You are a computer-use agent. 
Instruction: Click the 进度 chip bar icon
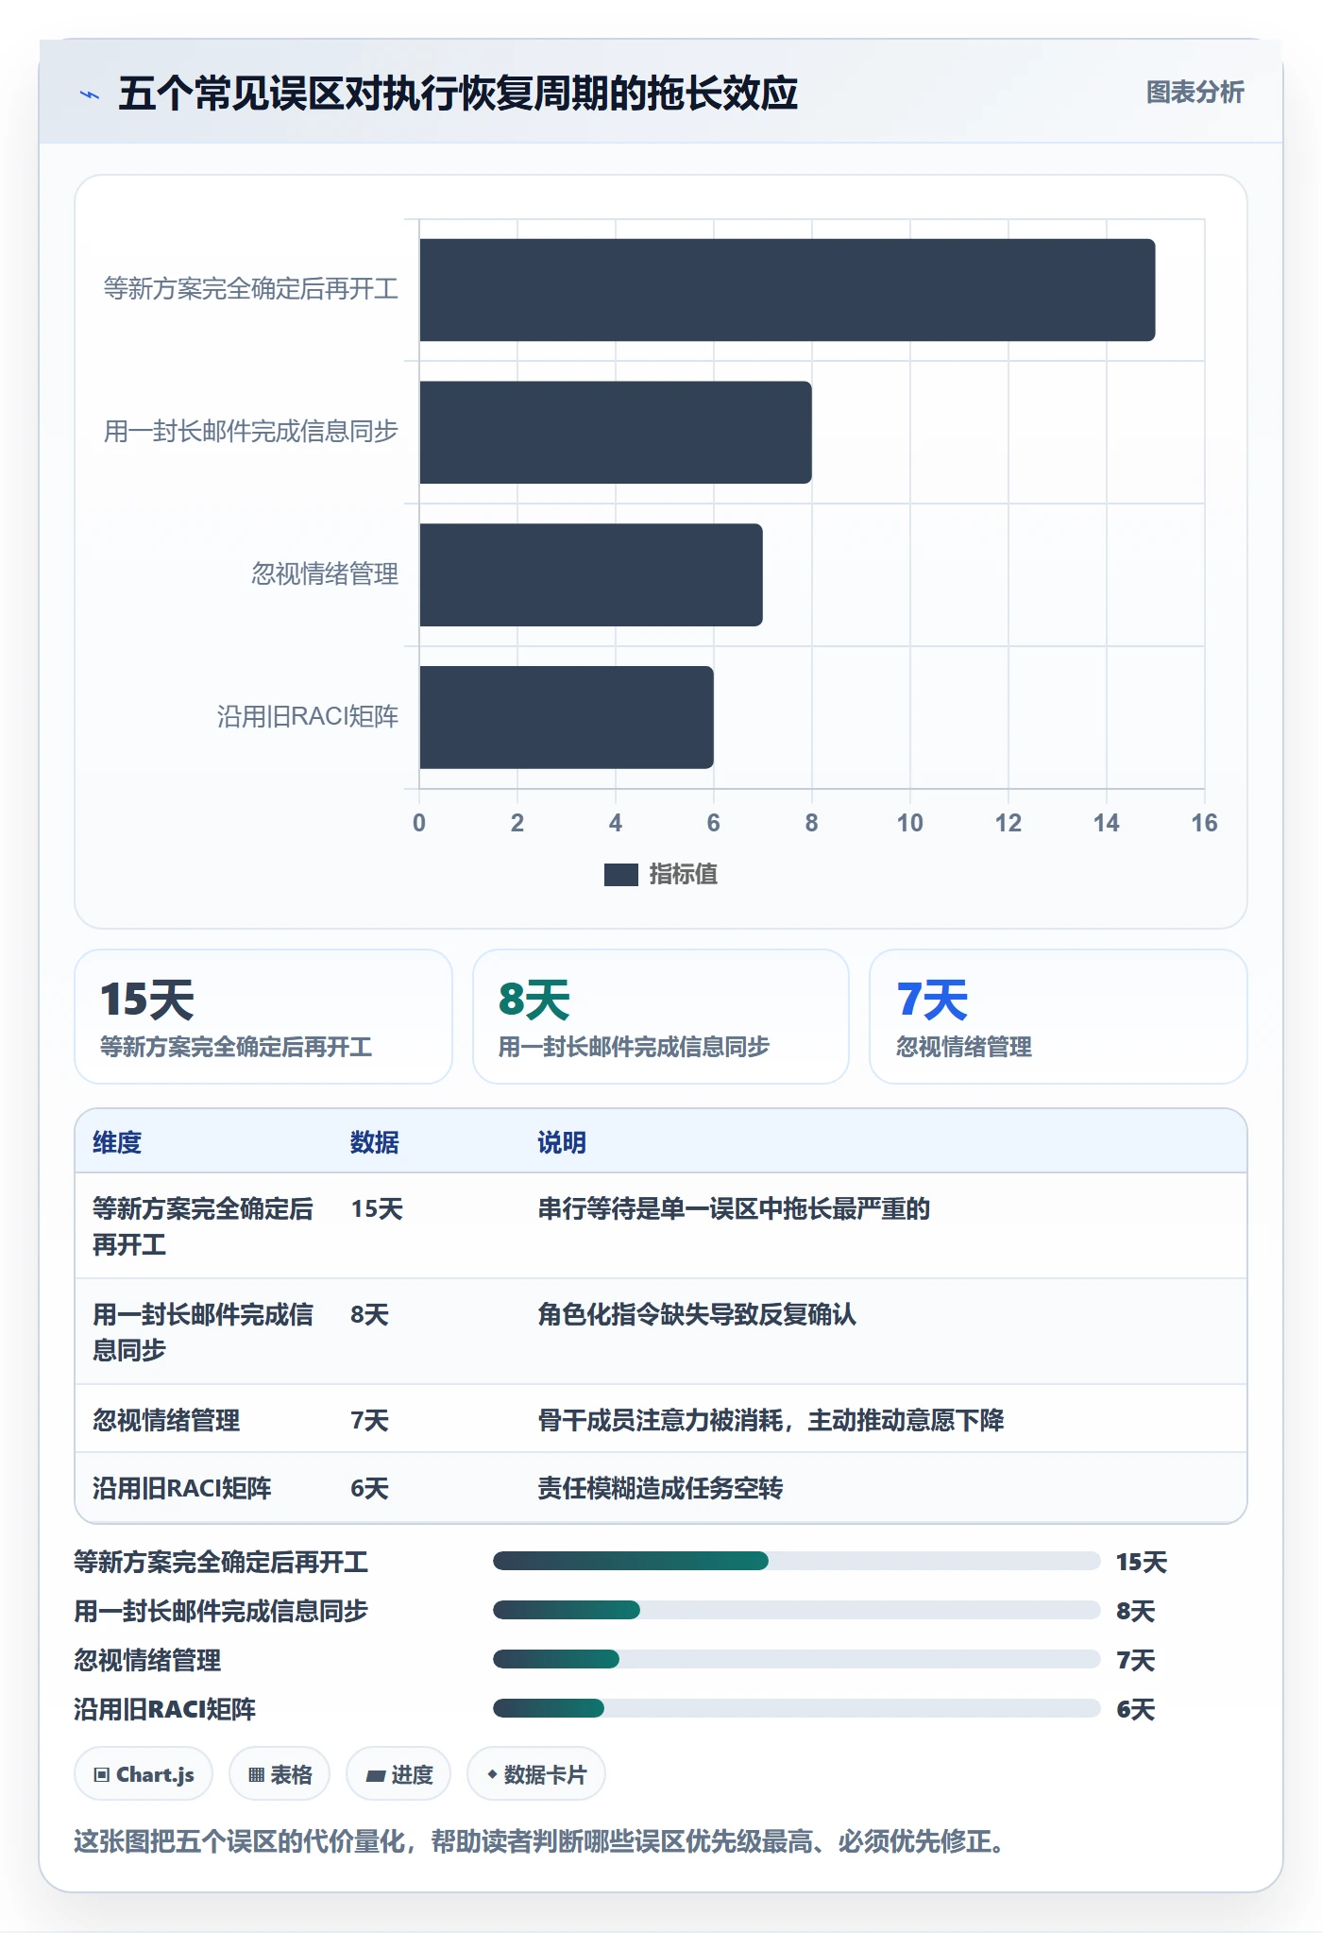(x=376, y=1776)
